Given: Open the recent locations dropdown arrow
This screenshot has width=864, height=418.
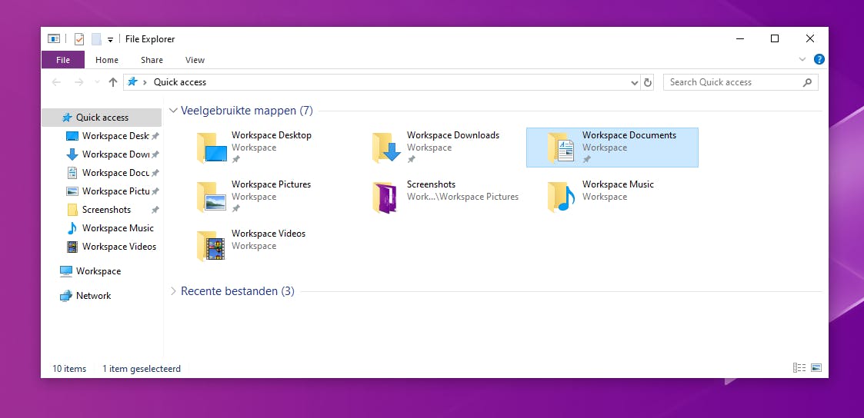Looking at the screenshot, I should coord(97,82).
